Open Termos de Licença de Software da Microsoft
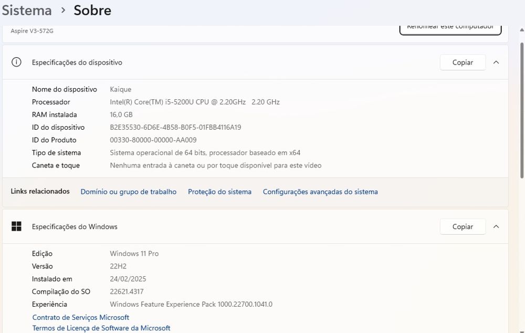The width and height of the screenshot is (525, 333). (101, 328)
